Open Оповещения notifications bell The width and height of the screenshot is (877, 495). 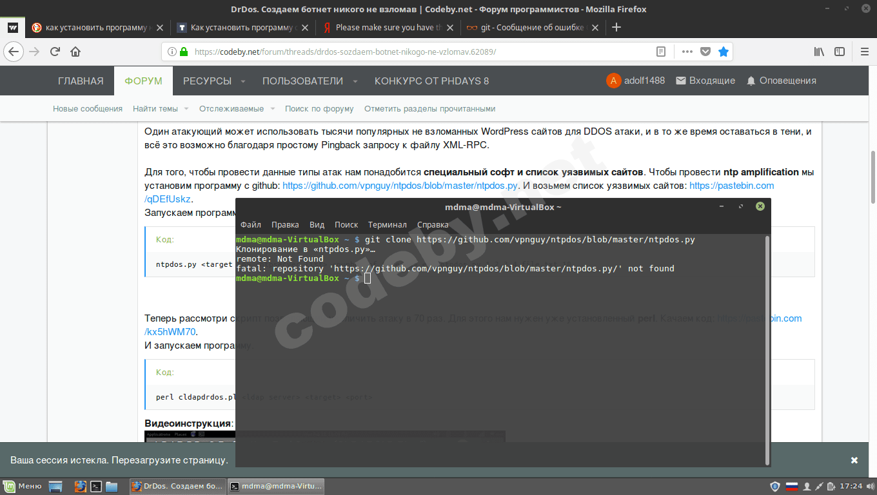pyautogui.click(x=781, y=81)
